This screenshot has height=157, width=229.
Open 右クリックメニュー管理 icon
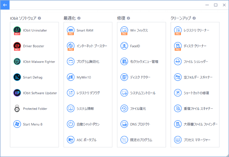(124, 62)
